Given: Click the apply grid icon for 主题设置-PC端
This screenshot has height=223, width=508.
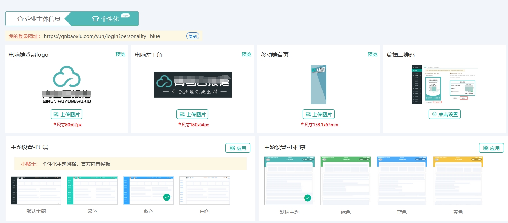Looking at the screenshot, I should [232, 148].
